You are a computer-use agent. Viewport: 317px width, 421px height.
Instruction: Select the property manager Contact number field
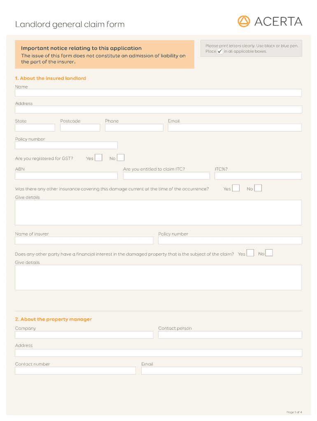[75, 371]
